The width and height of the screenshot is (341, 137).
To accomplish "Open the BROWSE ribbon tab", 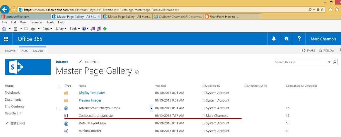I will point(10,51).
